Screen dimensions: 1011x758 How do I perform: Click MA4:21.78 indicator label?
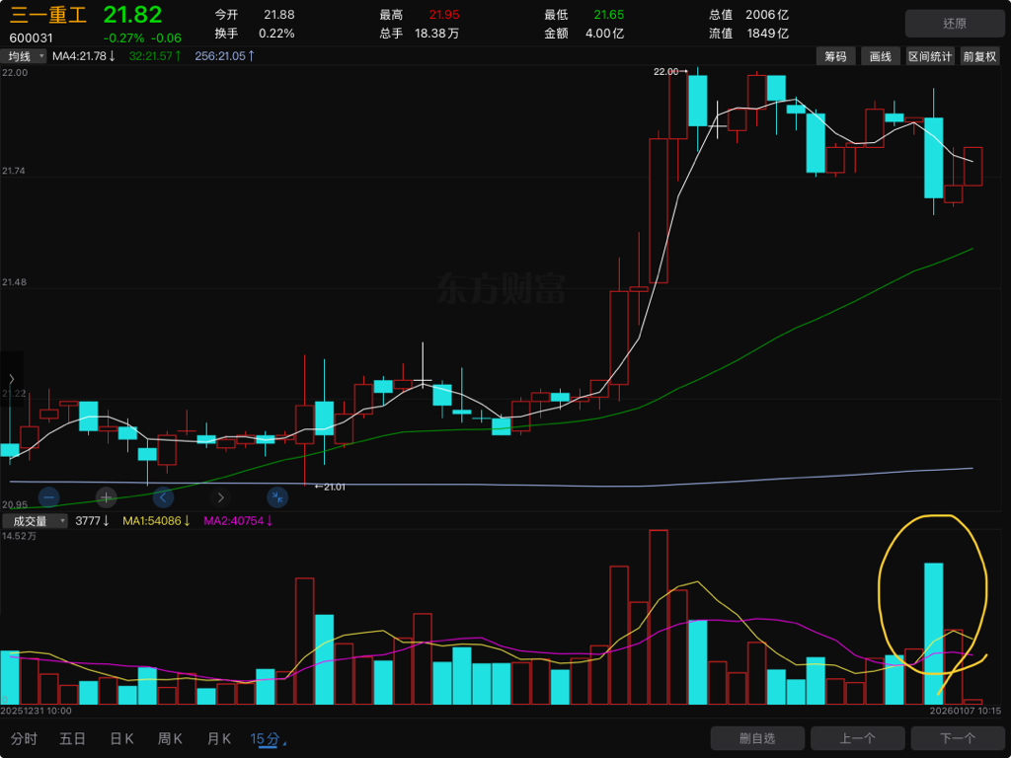click(84, 56)
